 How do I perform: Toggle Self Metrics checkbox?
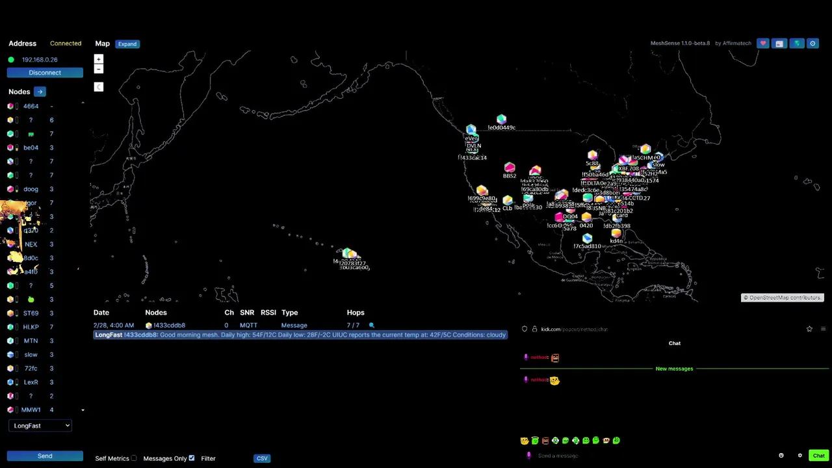tap(134, 458)
